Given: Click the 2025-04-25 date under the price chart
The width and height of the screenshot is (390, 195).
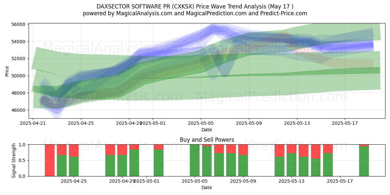Looking at the screenshot, I should (x=81, y=123).
